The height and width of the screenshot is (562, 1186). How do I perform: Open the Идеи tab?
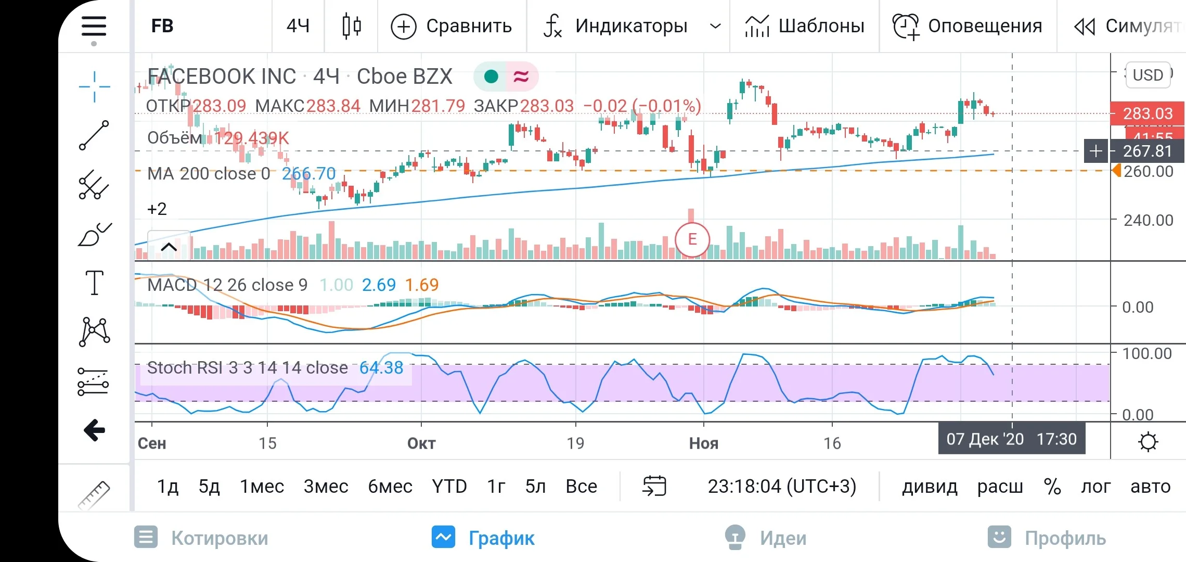[766, 538]
